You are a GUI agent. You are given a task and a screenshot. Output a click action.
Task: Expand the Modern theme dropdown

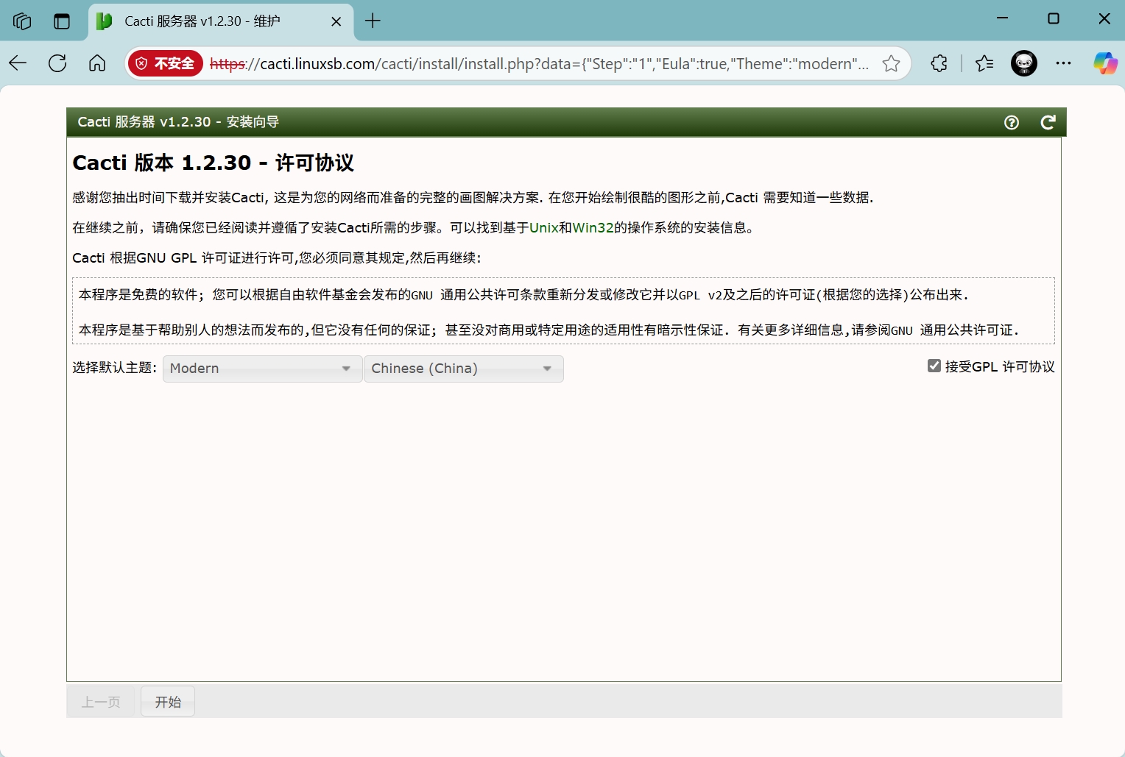(x=261, y=369)
